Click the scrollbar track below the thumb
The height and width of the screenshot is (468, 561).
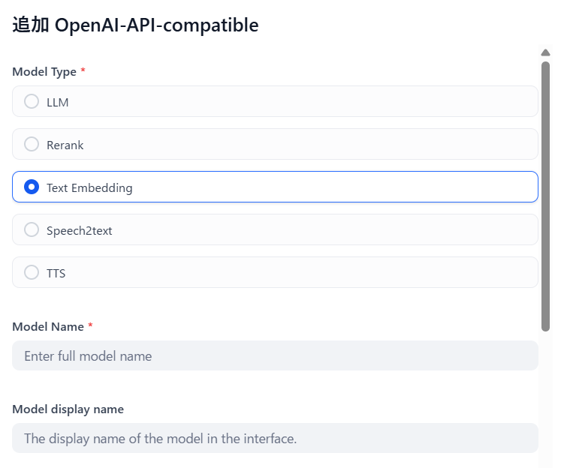545,400
